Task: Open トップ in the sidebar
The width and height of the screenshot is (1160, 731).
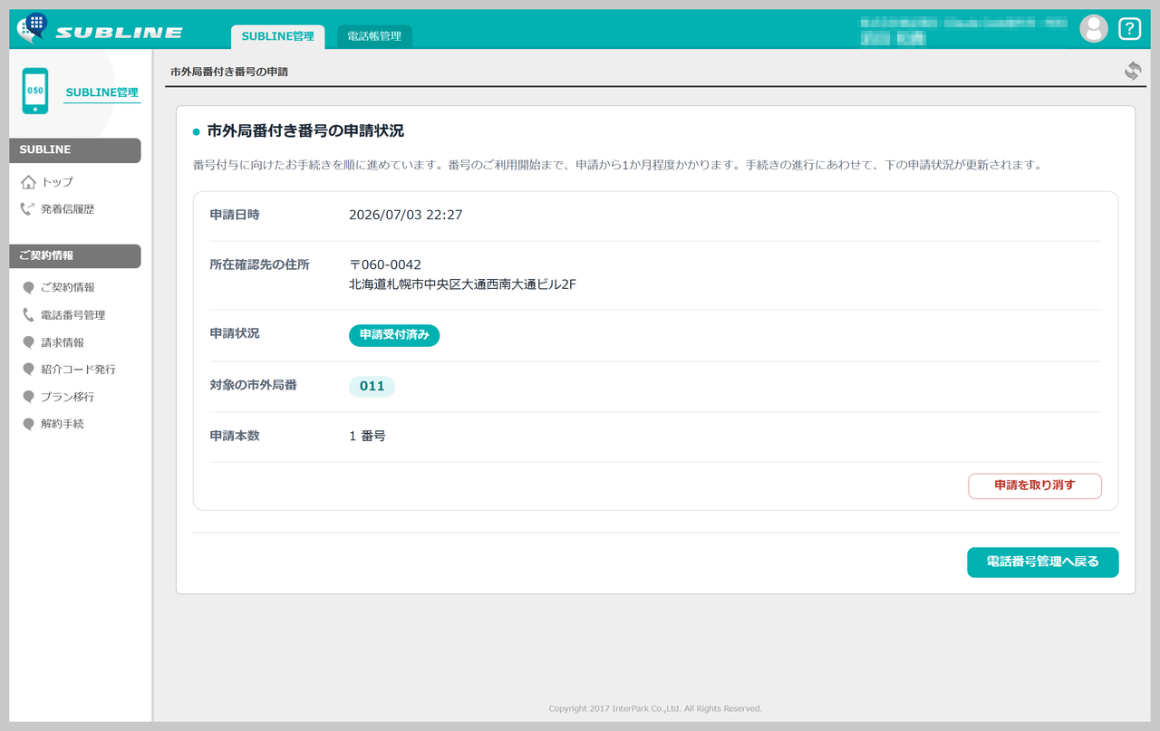Action: (x=57, y=182)
